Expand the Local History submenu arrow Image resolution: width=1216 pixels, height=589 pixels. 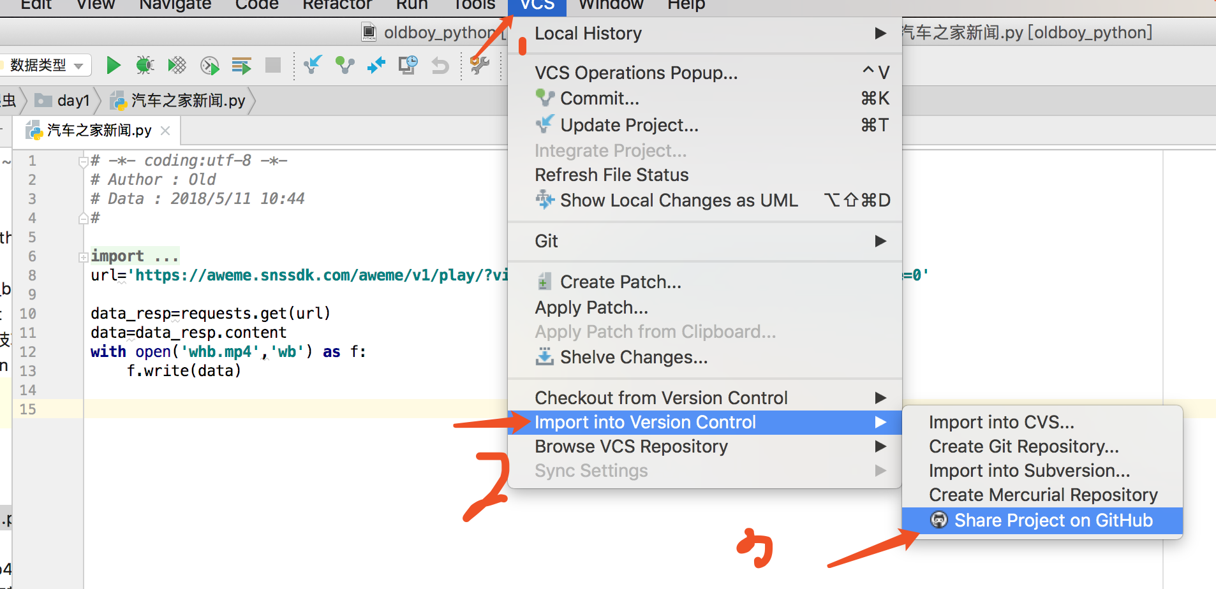click(x=880, y=33)
